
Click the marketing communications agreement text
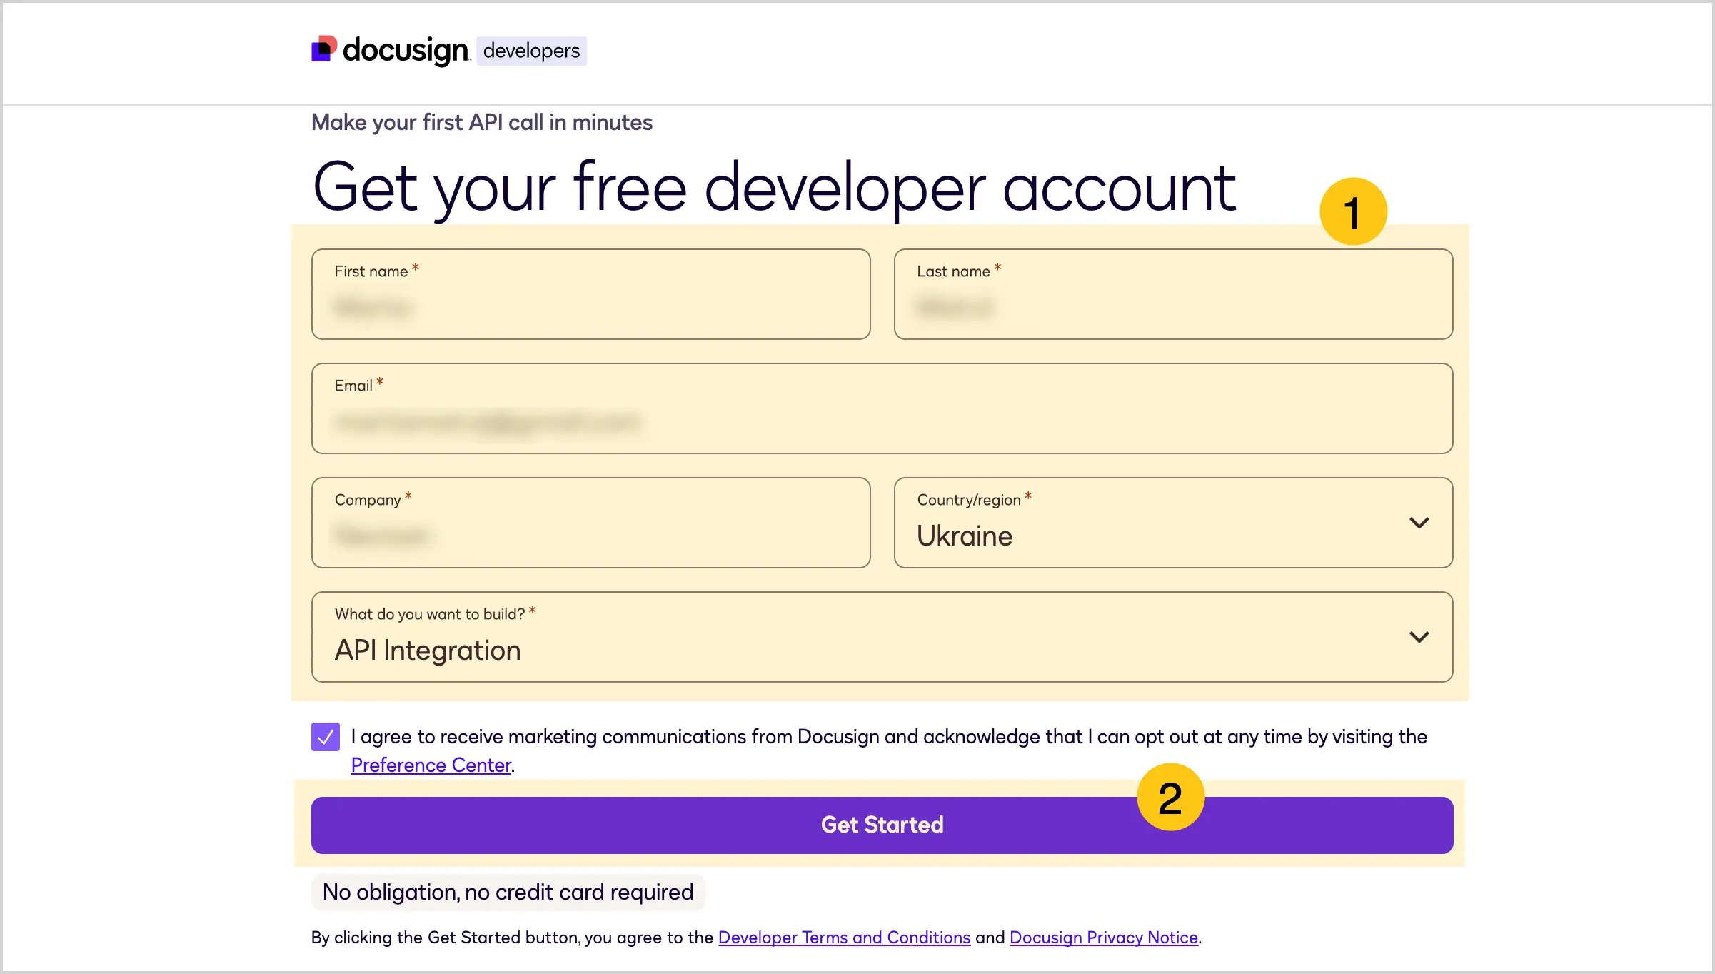point(889,750)
